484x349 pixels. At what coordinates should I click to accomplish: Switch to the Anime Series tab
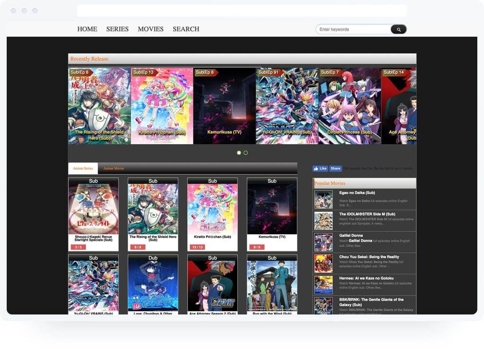(83, 168)
